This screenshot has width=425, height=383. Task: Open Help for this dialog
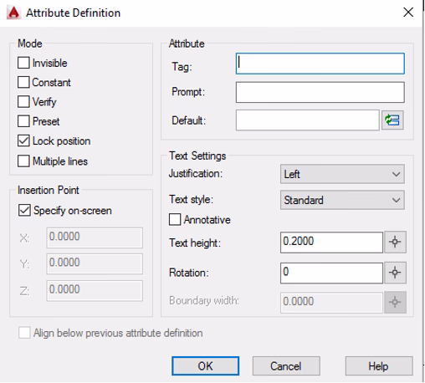coord(379,365)
